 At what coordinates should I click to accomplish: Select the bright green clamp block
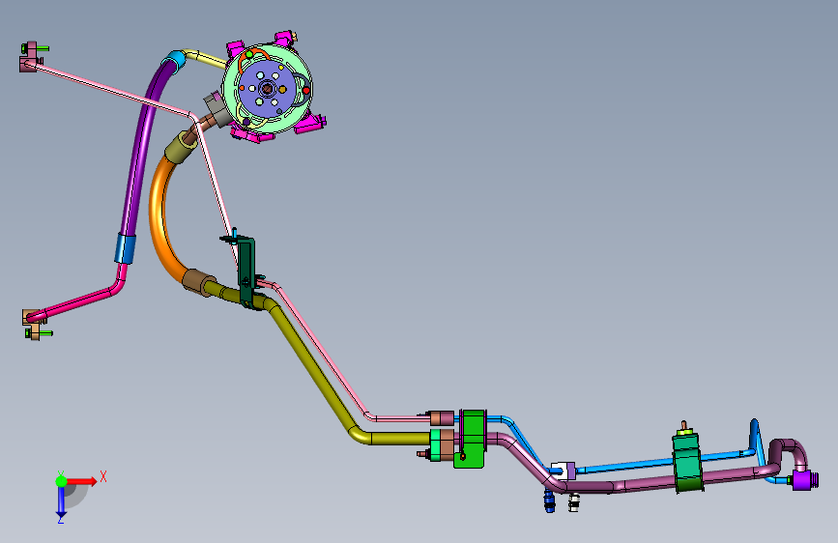tap(472, 440)
